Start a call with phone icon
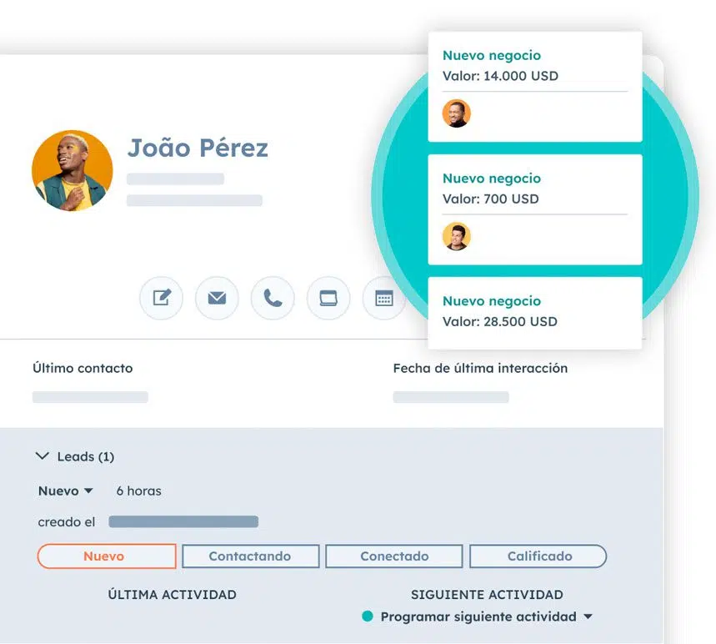 pyautogui.click(x=273, y=298)
